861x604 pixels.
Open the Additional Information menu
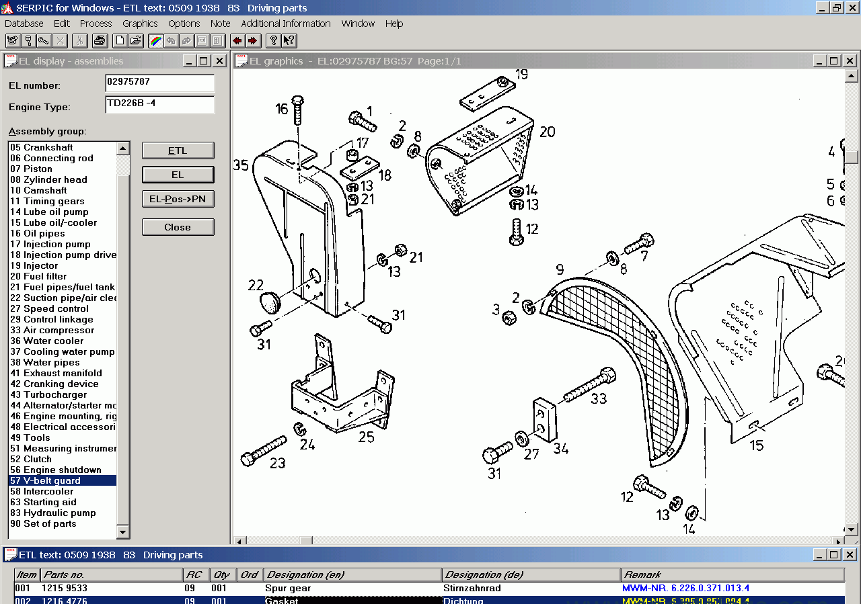tap(285, 24)
